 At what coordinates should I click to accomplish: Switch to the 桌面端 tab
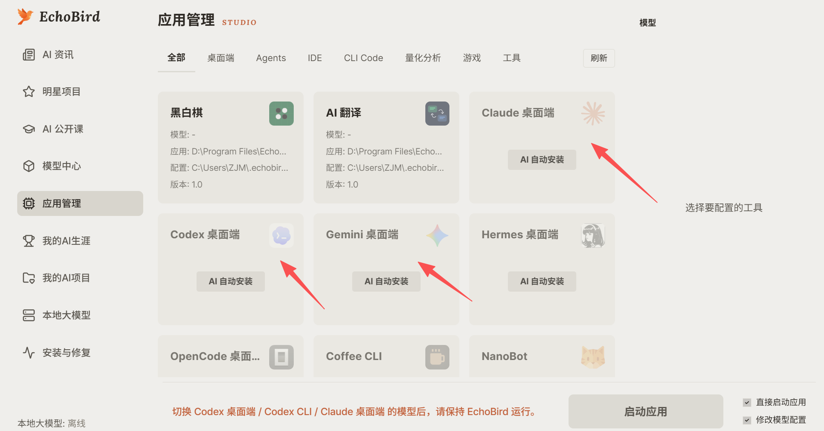click(x=221, y=58)
